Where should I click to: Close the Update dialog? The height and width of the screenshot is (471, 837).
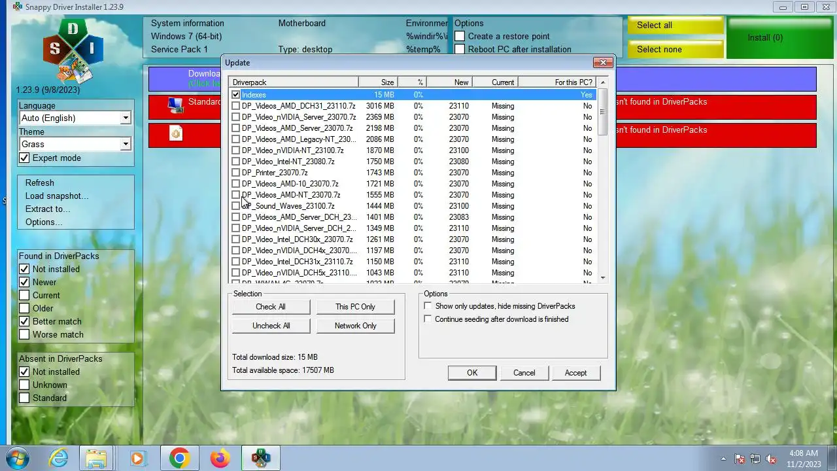point(603,62)
